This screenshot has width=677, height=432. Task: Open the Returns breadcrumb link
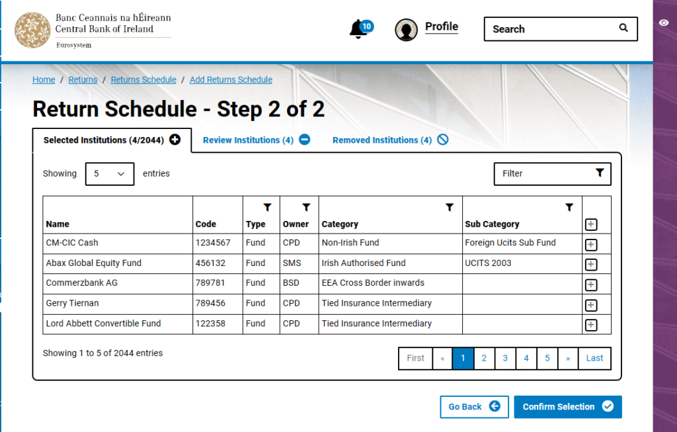click(83, 79)
